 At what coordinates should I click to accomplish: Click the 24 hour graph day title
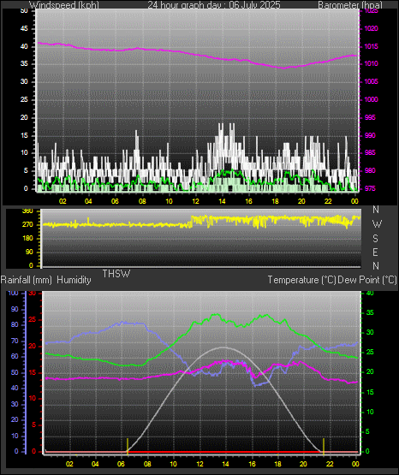point(214,5)
